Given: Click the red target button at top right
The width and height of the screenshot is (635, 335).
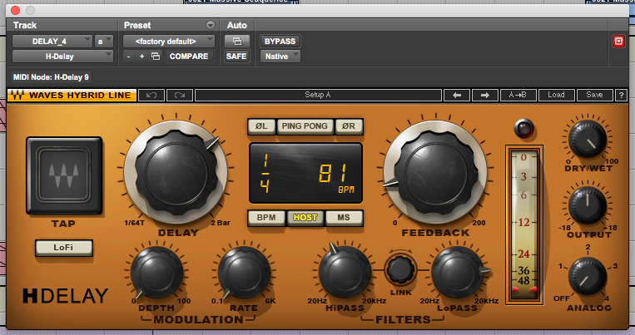Looking at the screenshot, I should coord(618,41).
